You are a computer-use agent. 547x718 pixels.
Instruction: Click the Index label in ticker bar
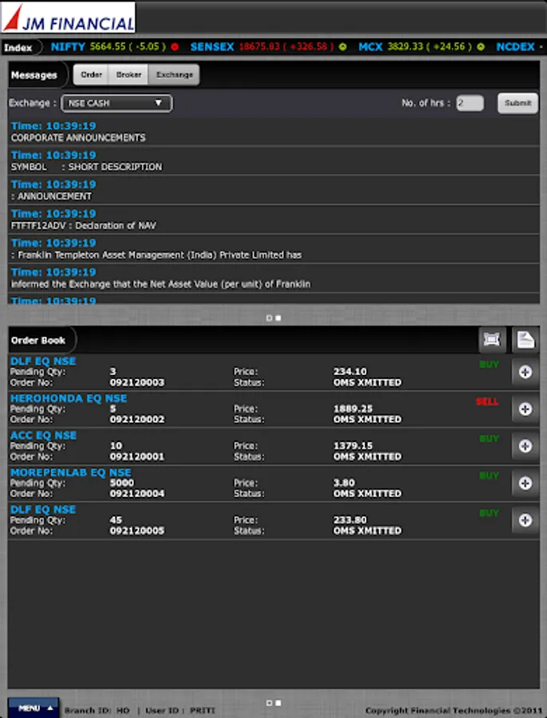[x=18, y=48]
